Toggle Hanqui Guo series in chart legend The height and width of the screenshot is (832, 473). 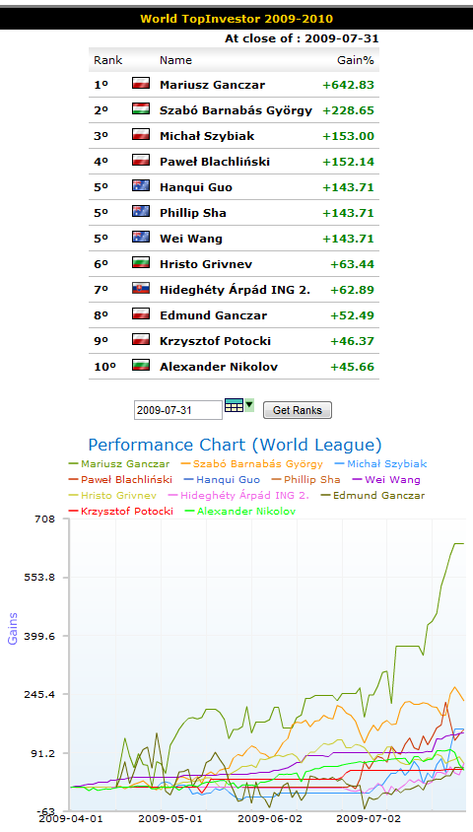pos(222,480)
